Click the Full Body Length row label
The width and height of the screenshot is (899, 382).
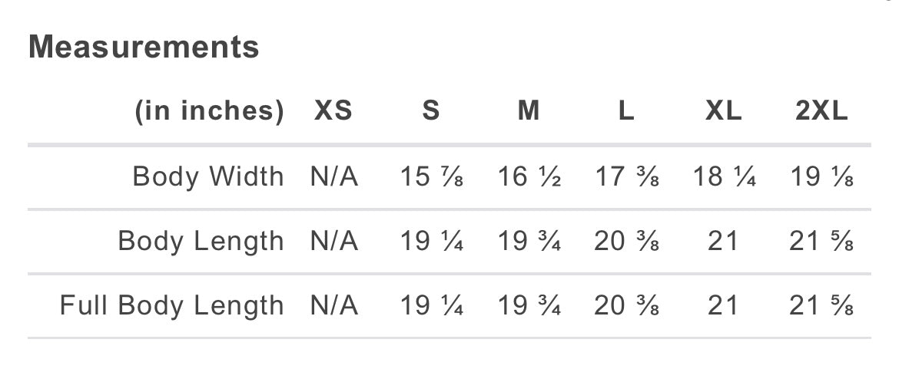[172, 305]
